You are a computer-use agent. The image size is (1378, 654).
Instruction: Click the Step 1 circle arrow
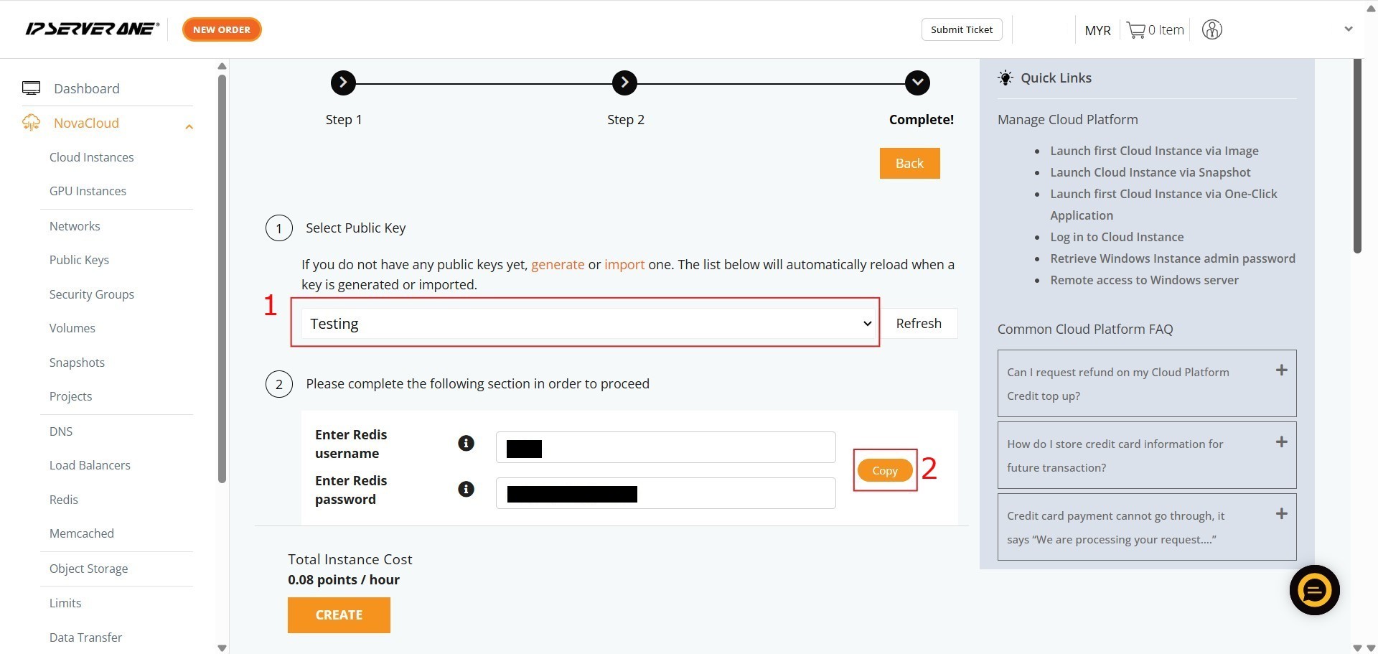tap(343, 83)
